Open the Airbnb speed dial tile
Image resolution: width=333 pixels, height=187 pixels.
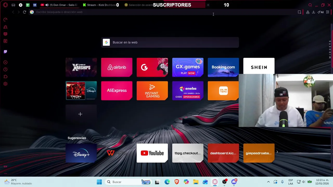point(117,67)
